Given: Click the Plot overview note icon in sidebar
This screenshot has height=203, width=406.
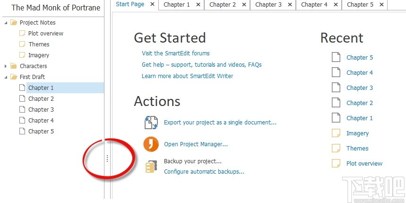Looking at the screenshot, I should click(x=22, y=34).
